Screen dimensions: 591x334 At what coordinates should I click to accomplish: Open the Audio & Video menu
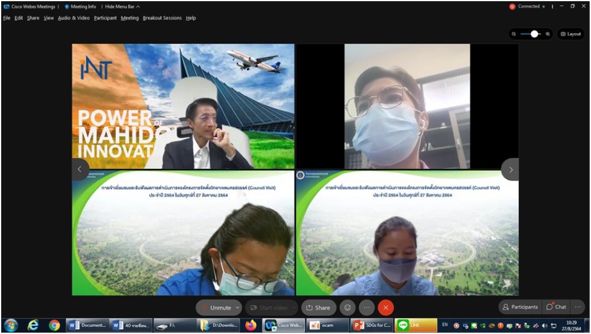coord(74,18)
